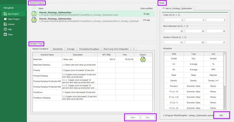Open the License sidebar item
Screen dimensions: 234x122
coord(11,24)
